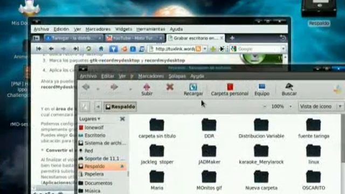This screenshot has height=194, width=345.
Task: Open the browser Herramientas menu
Action: [x=151, y=29]
